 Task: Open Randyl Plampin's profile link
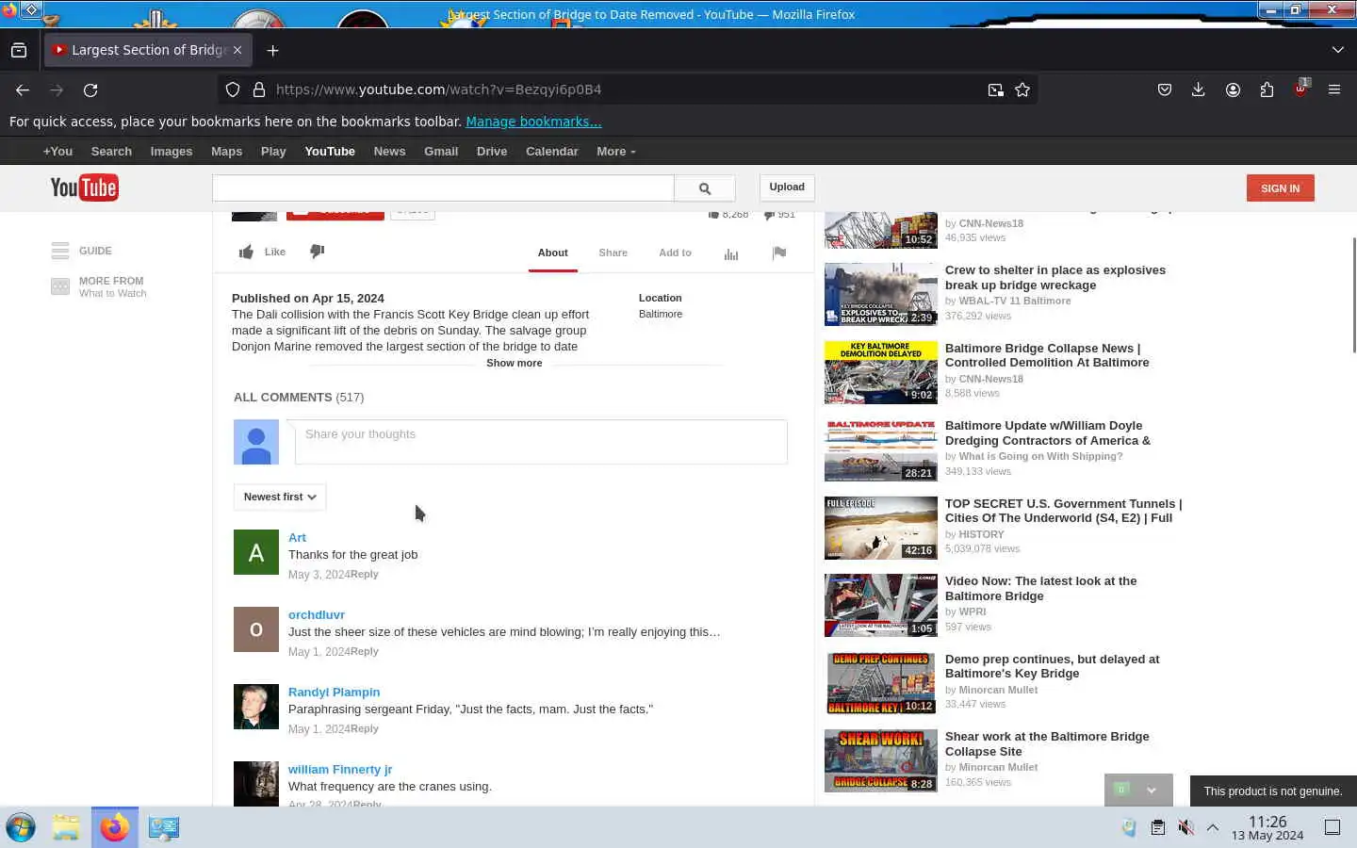[x=335, y=693]
